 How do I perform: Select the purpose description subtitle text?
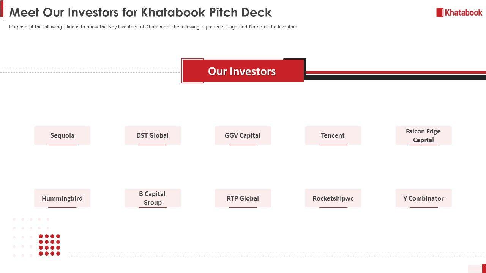point(153,27)
